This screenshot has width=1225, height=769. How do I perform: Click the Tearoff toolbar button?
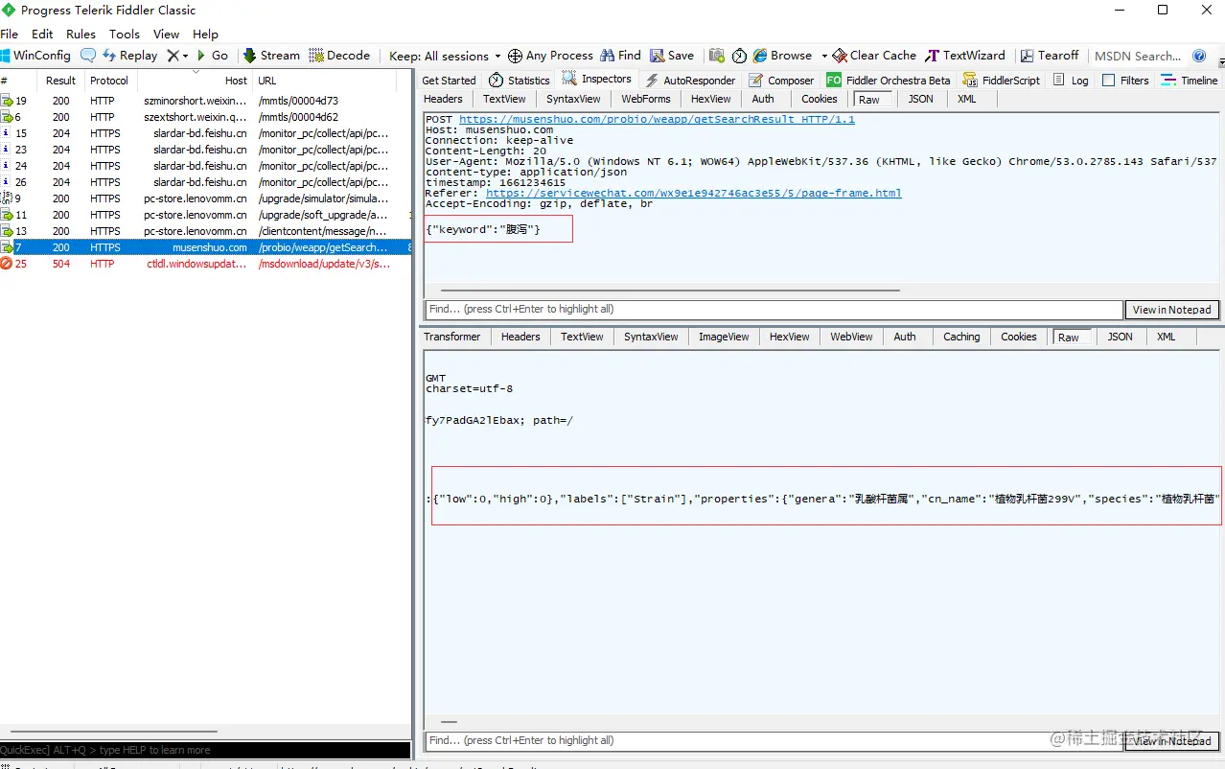(1050, 56)
